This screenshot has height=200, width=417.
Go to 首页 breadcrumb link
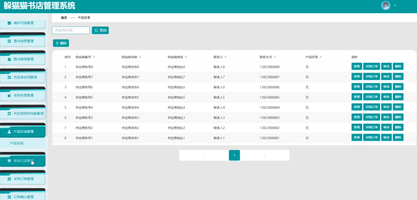point(64,18)
